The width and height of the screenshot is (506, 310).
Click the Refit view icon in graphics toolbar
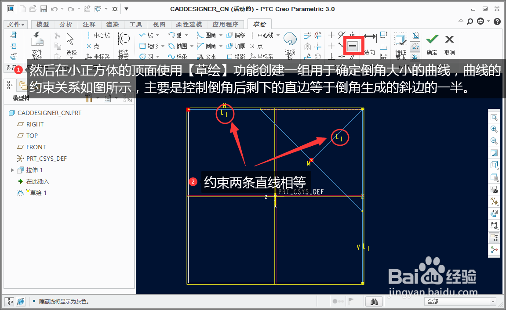(494, 117)
